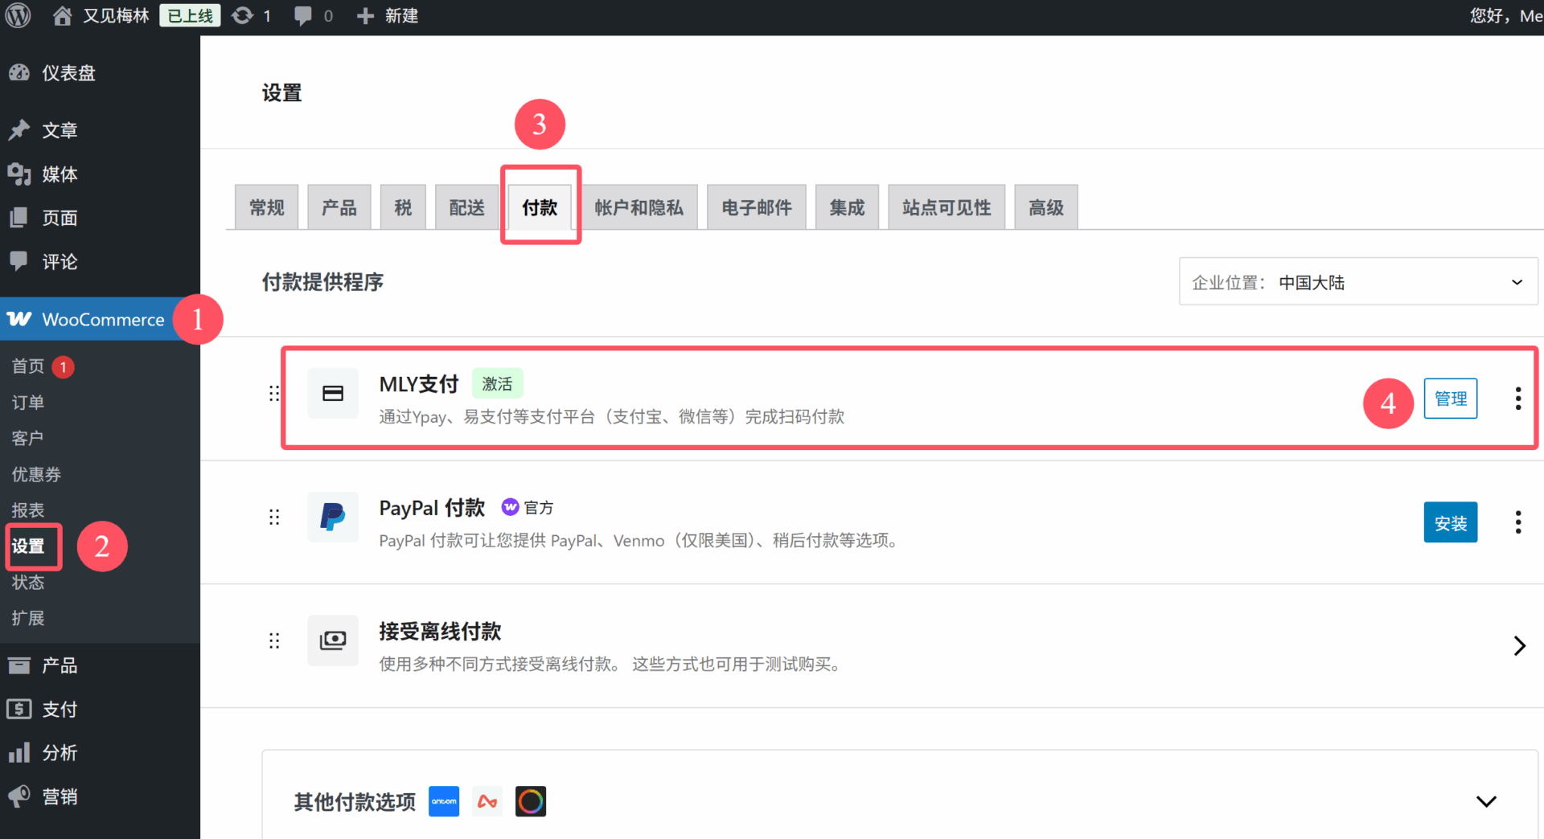Switch to the 常规 tab
The height and width of the screenshot is (839, 1544).
(267, 207)
